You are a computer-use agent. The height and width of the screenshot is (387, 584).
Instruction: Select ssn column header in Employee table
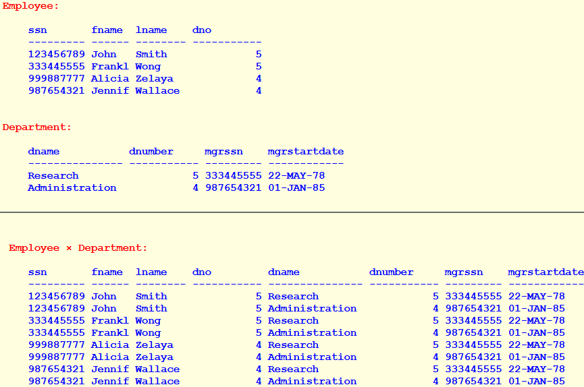37,30
